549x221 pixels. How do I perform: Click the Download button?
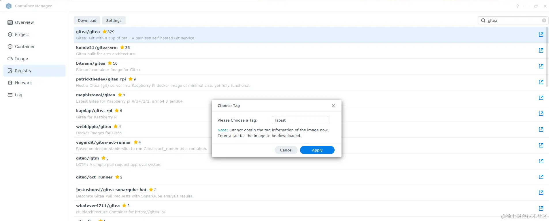tap(87, 20)
